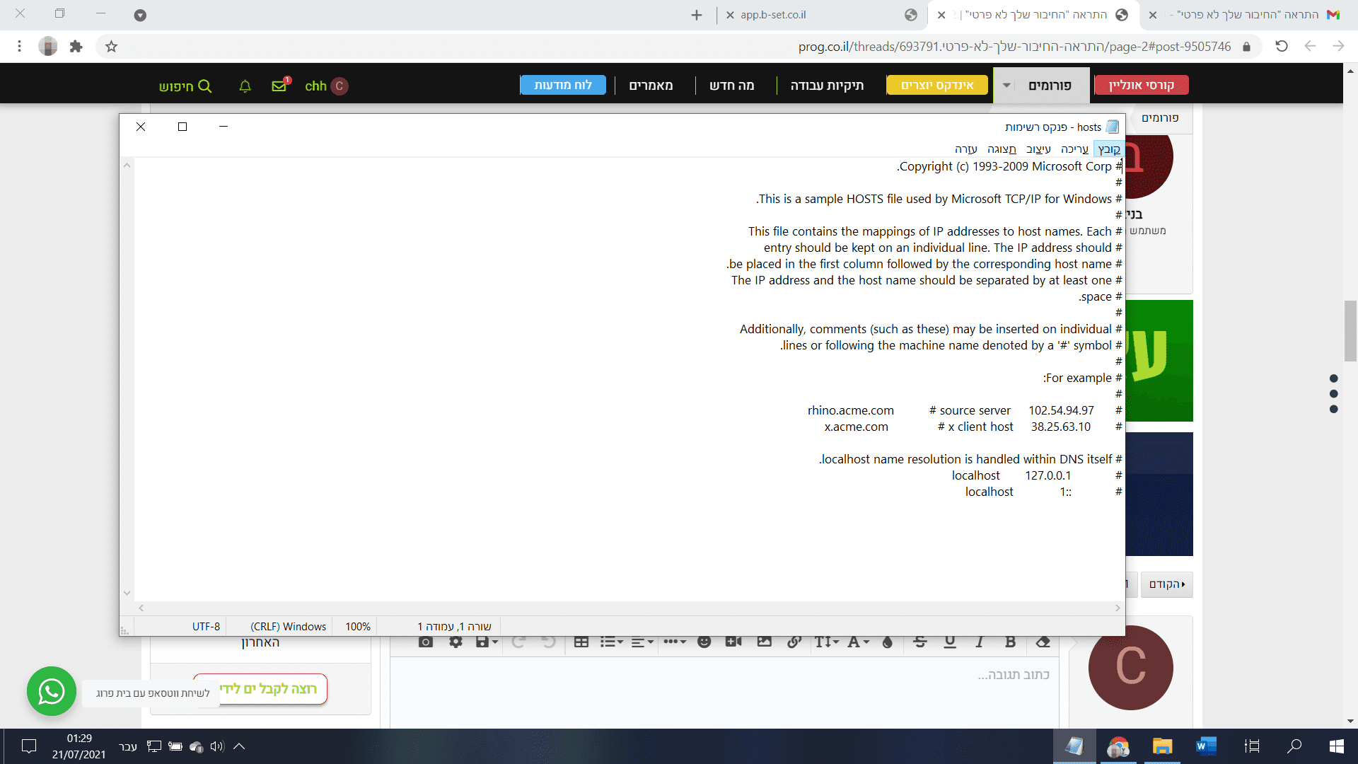1358x764 pixels.
Task: Expand the save draft dropdown
Action: (x=487, y=642)
